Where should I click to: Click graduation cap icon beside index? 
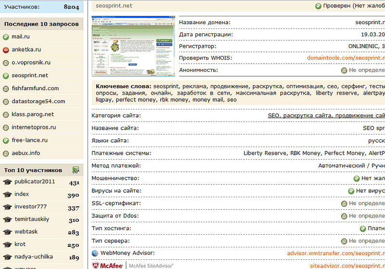pyautogui.click(x=7, y=194)
